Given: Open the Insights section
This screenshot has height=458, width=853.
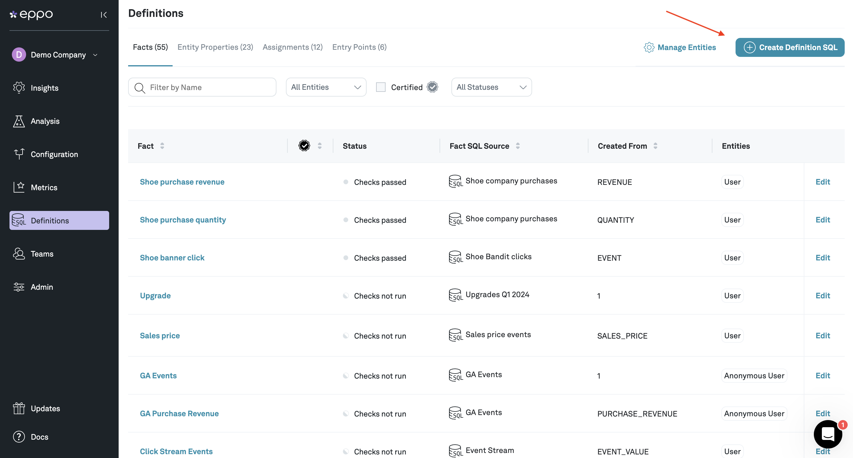Looking at the screenshot, I should 44,88.
